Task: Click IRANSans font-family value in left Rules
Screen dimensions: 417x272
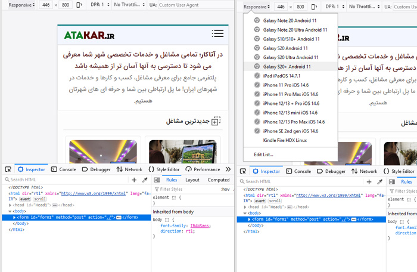Action: point(200,226)
